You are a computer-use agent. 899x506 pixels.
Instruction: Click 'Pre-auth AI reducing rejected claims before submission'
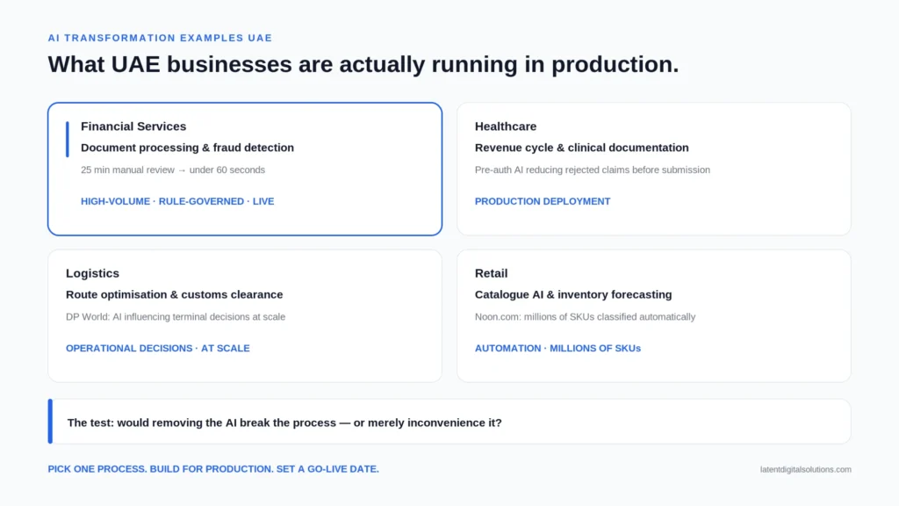[x=593, y=170]
